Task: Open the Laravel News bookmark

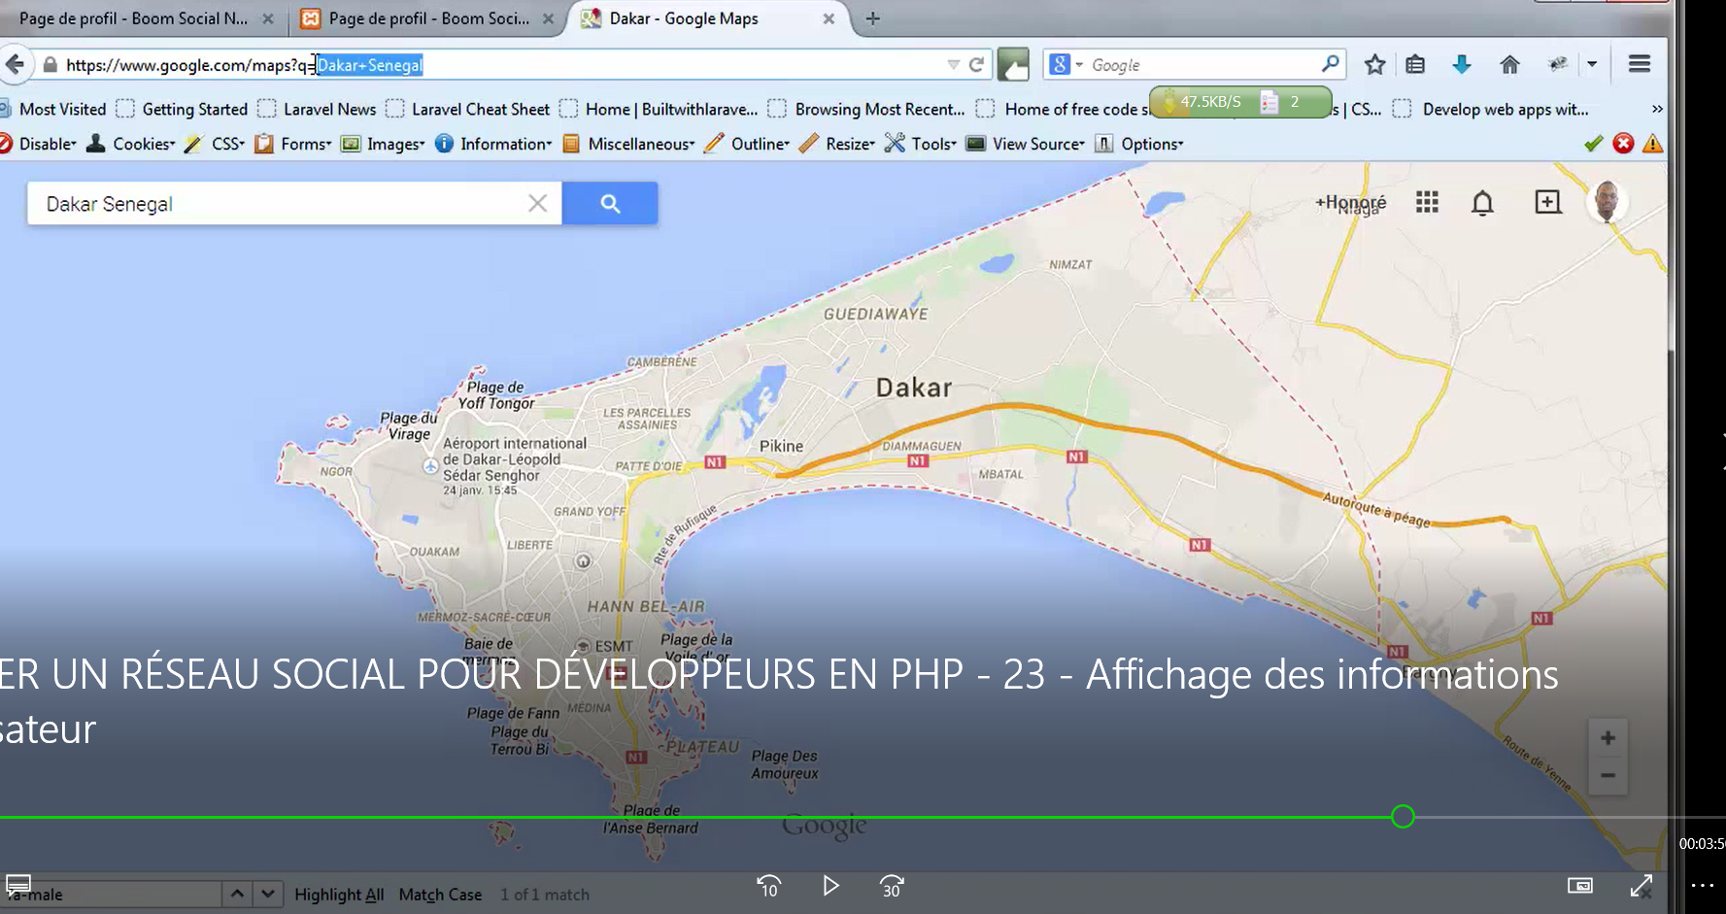Action: tap(328, 109)
